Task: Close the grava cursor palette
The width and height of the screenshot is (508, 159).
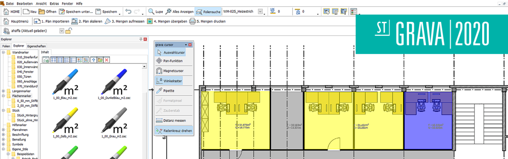Action: 190,45
